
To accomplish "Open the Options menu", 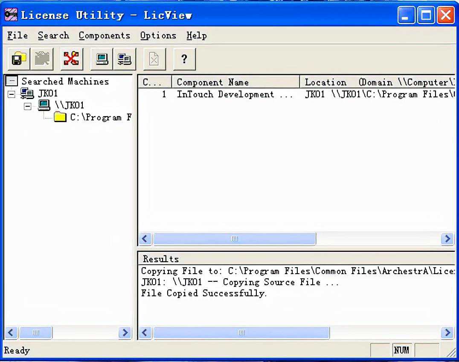I will pos(158,35).
